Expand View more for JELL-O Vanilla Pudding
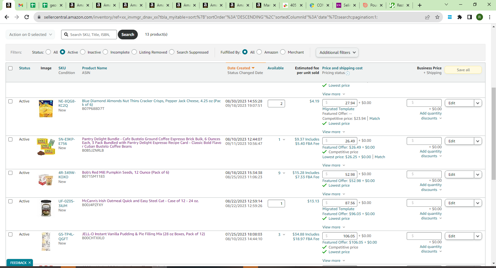 coord(334,261)
